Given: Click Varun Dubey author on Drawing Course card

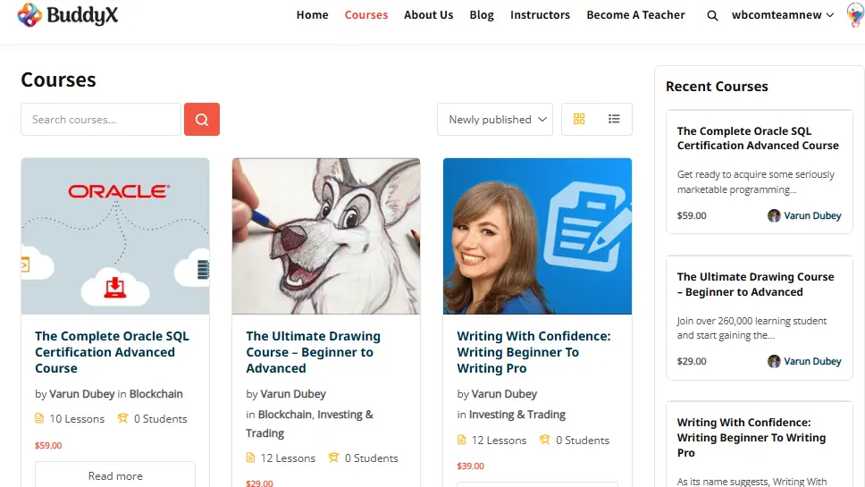Looking at the screenshot, I should coord(293,394).
